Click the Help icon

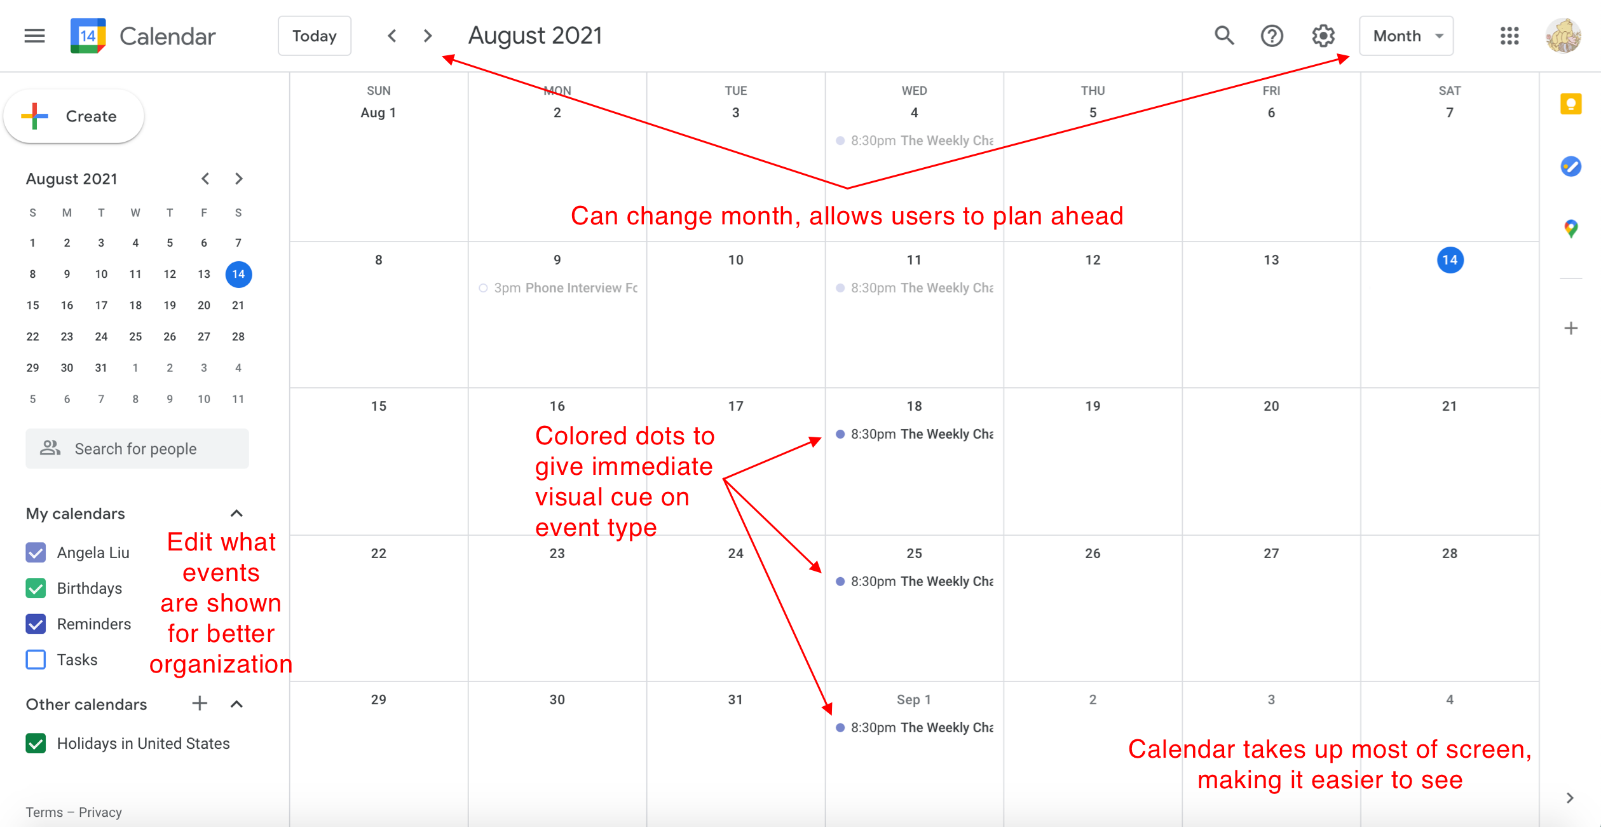click(1272, 36)
